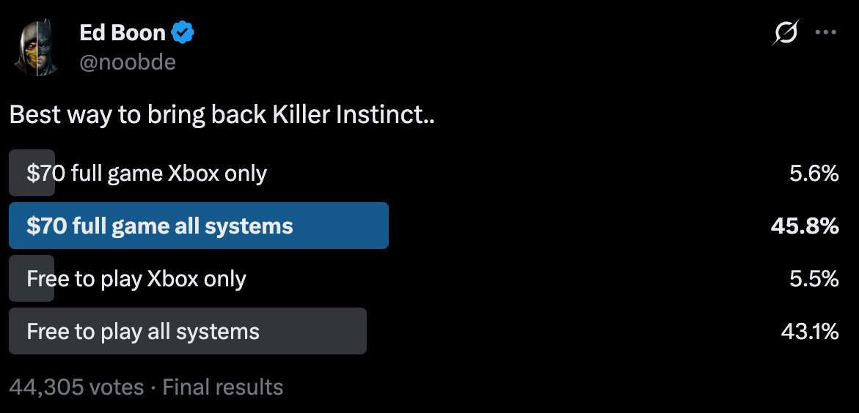Image resolution: width=859 pixels, height=413 pixels.
Task: Click the Ed Boon display name
Action: click(x=123, y=32)
